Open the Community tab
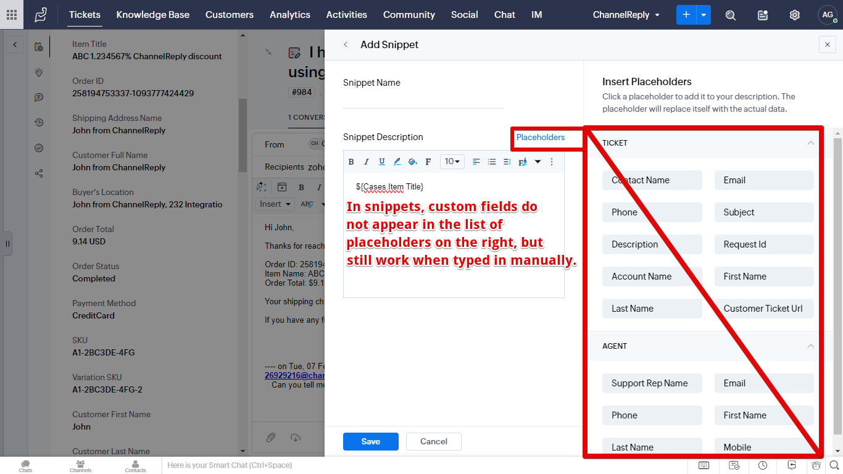Viewport: 843px width, 474px height. pyautogui.click(x=409, y=15)
